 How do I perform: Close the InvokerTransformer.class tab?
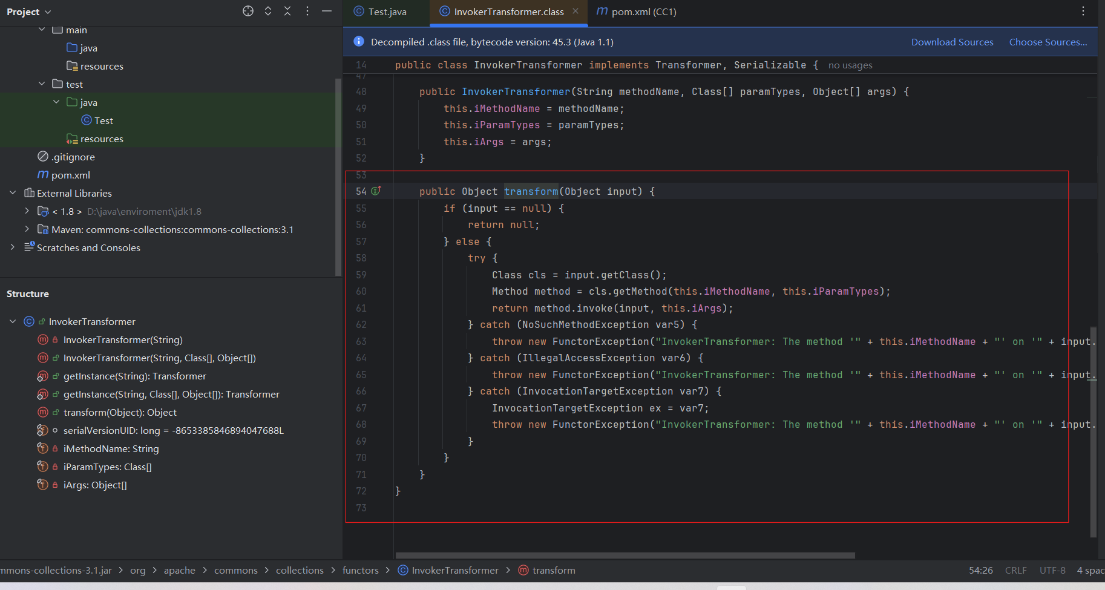[575, 11]
